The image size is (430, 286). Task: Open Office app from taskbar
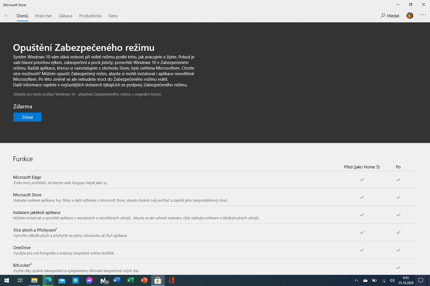[171, 280]
